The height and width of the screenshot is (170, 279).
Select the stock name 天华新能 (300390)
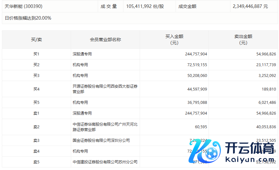(x=23, y=6)
